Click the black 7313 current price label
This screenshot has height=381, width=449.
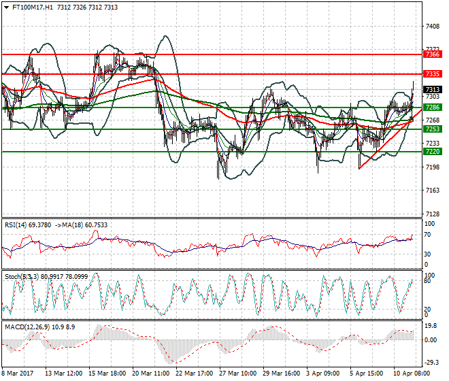click(433, 90)
